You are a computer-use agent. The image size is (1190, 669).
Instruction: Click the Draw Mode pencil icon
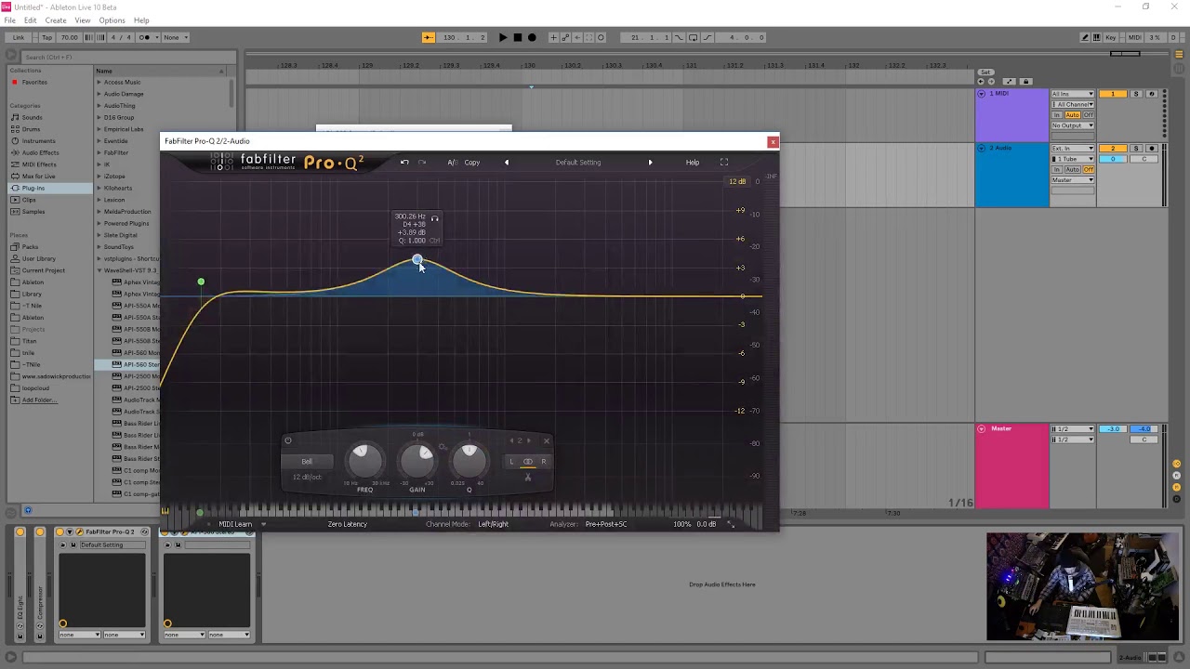point(1085,37)
